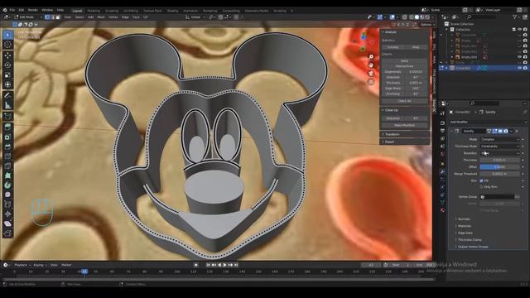
Task: Expand the Normals subpanel
Action: click(x=463, y=219)
